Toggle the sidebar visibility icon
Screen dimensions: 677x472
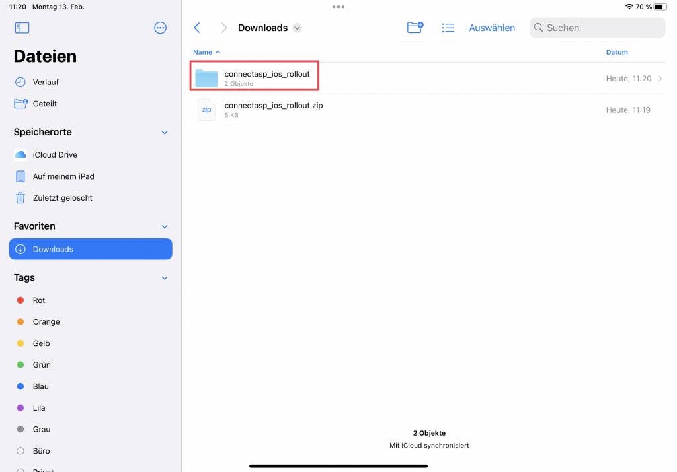point(22,28)
